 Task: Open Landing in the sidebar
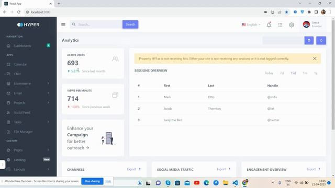[28, 160]
